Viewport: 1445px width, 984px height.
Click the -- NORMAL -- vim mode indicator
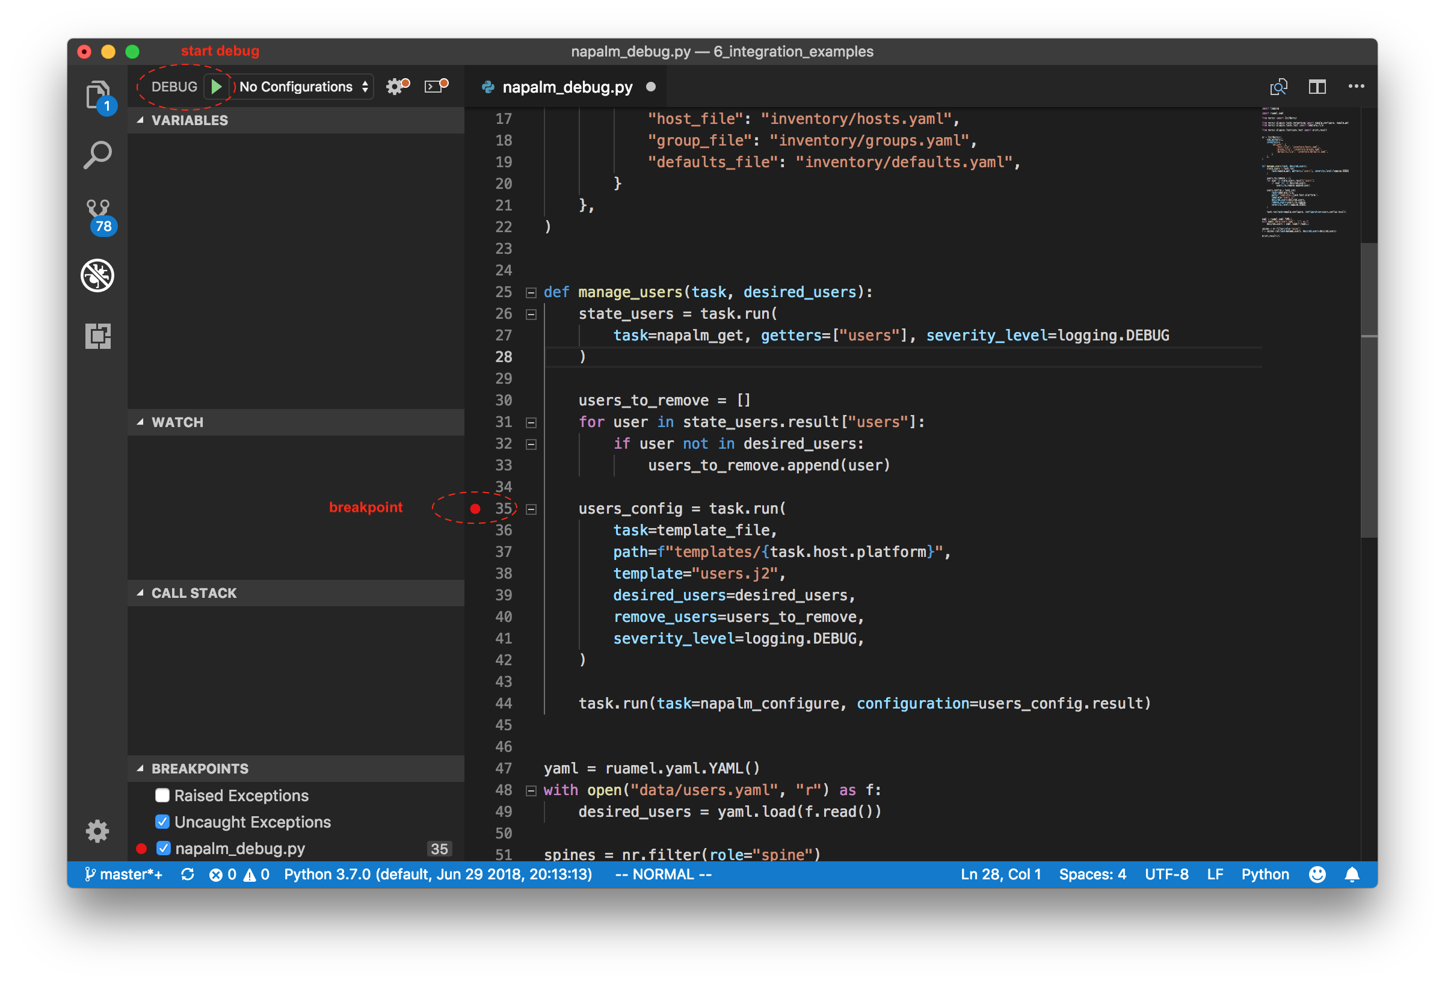pos(664,874)
